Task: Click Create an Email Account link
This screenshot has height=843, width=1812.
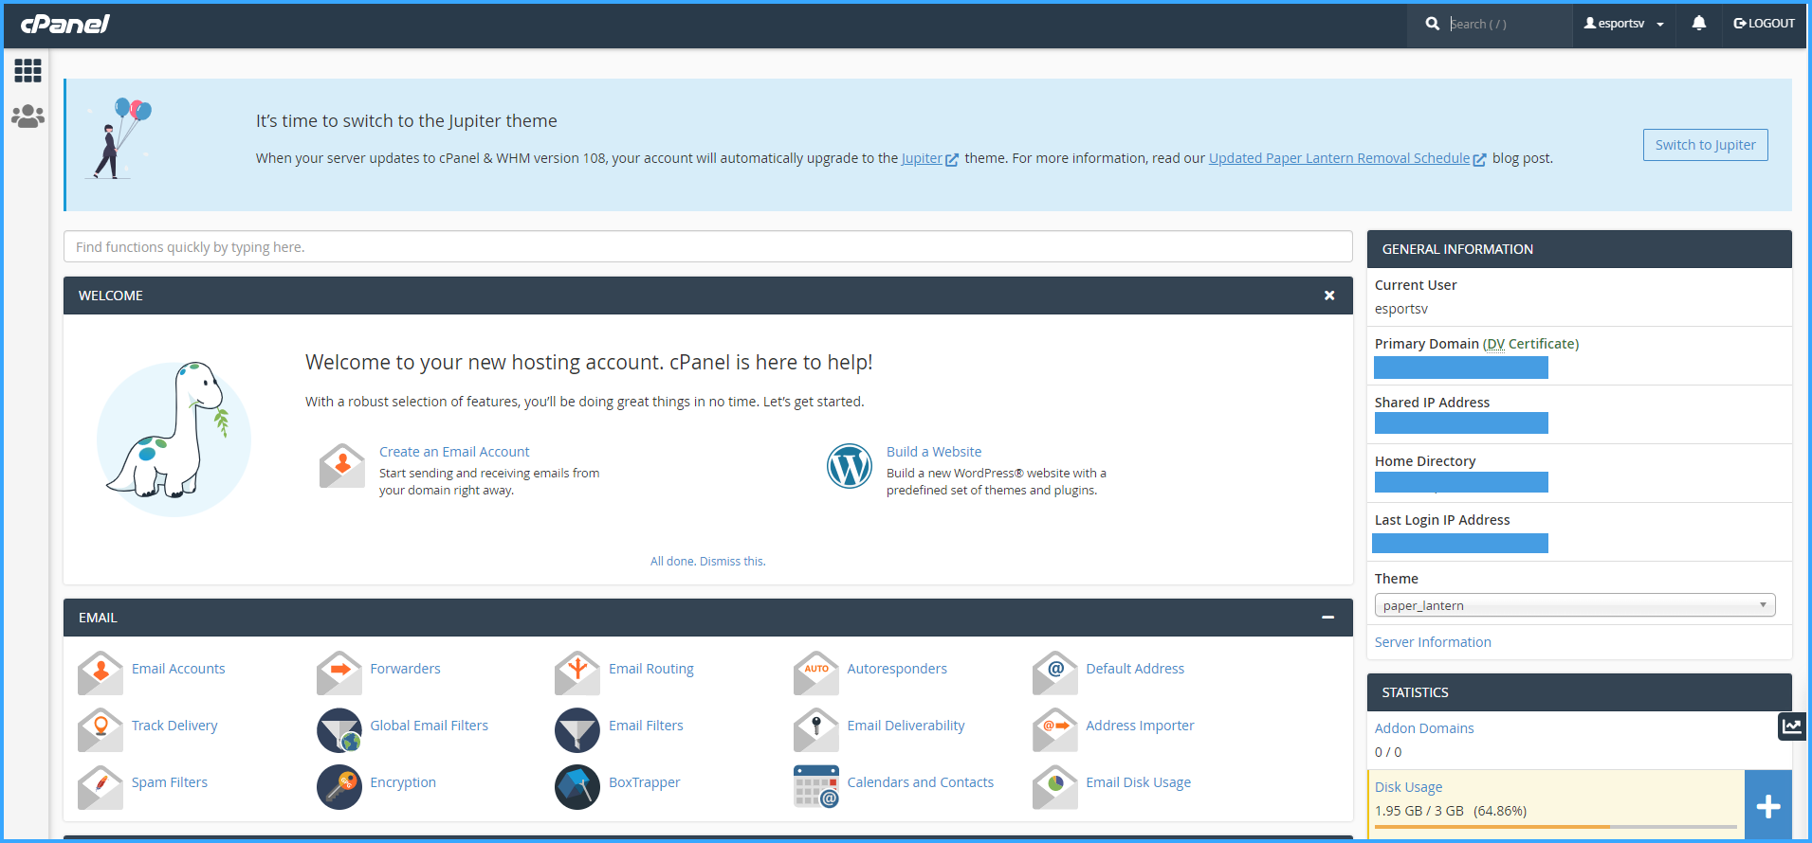Action: [x=454, y=452]
